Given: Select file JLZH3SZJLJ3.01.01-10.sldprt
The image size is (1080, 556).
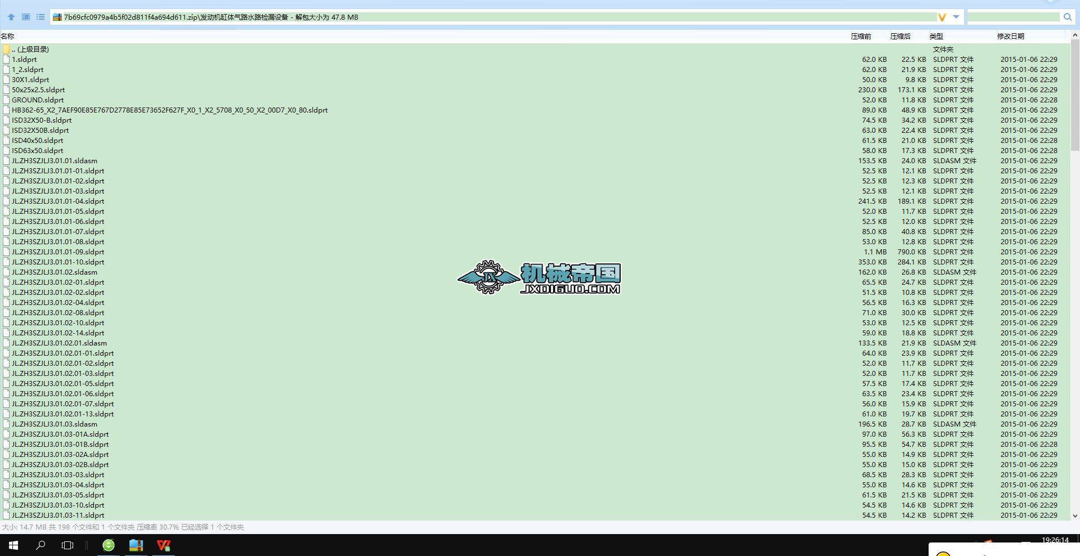Looking at the screenshot, I should (58, 262).
